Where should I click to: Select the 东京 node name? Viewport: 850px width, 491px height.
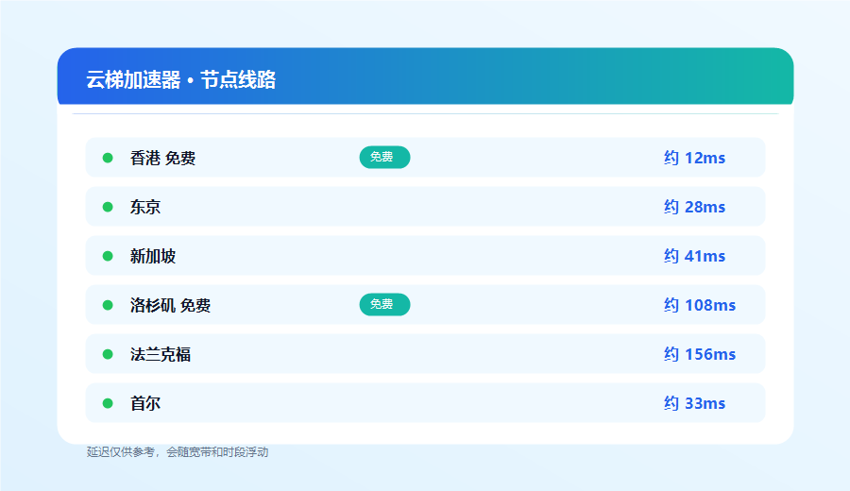tap(145, 207)
